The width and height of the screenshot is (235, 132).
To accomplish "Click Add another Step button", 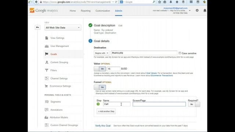I will tap(106, 111).
